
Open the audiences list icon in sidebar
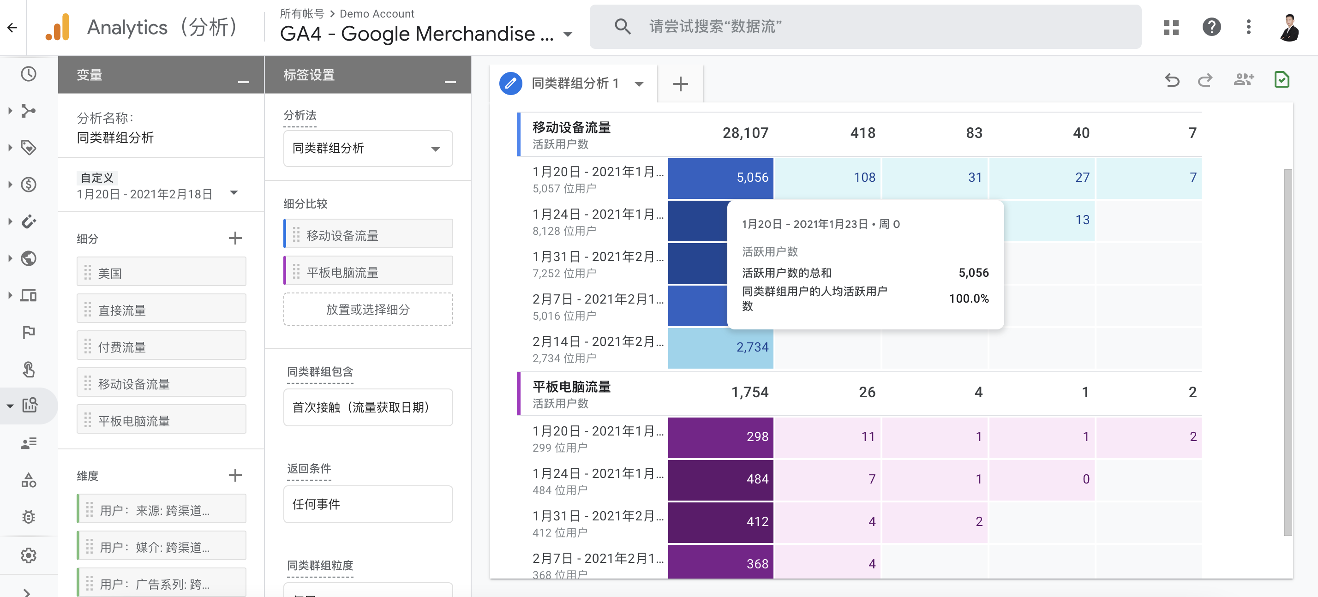pos(29,443)
